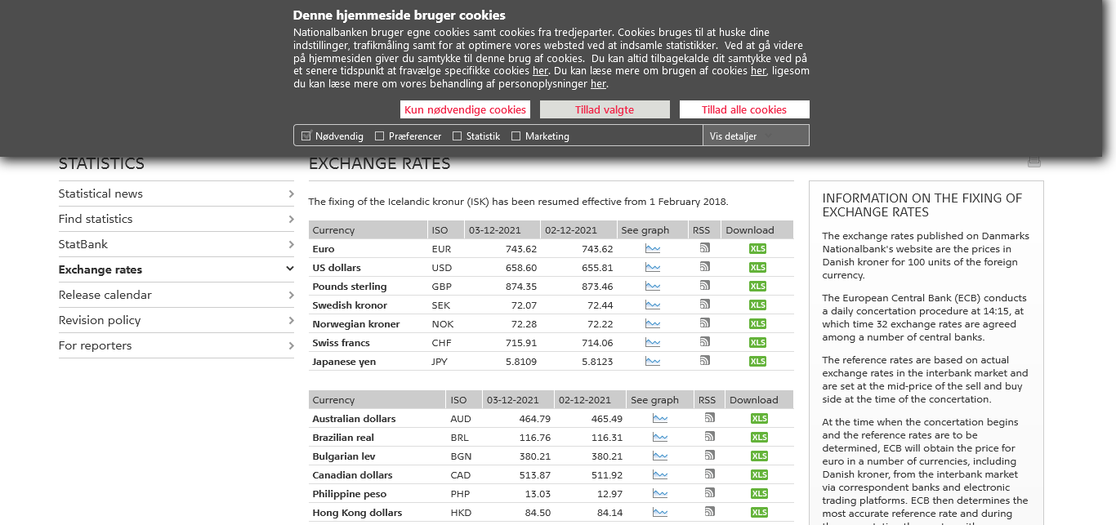Image resolution: width=1116 pixels, height=525 pixels.
Task: Click Tillad alle cookies button
Action: 743,109
